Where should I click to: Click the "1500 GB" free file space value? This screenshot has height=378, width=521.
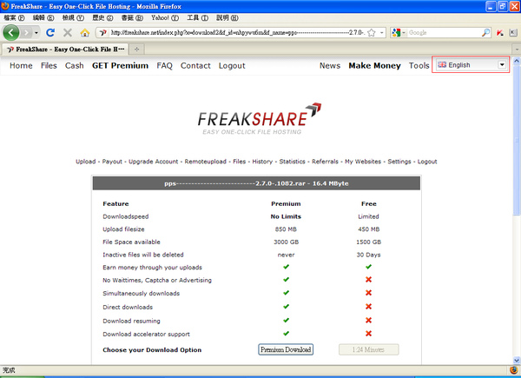368,242
